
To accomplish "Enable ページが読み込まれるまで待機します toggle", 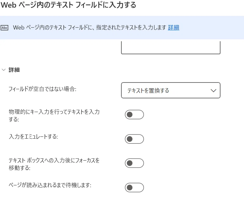I will (134, 188).
